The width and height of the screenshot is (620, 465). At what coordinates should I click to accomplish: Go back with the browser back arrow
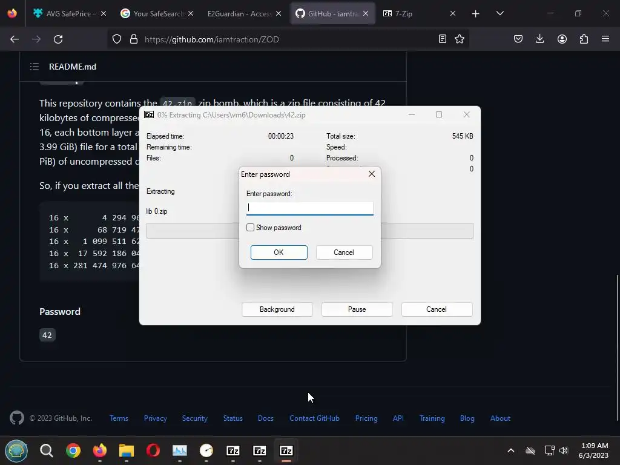[x=15, y=39]
